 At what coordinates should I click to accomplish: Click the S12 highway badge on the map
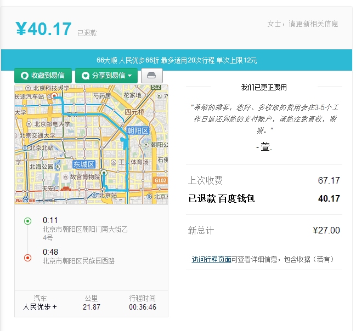coord(156,87)
